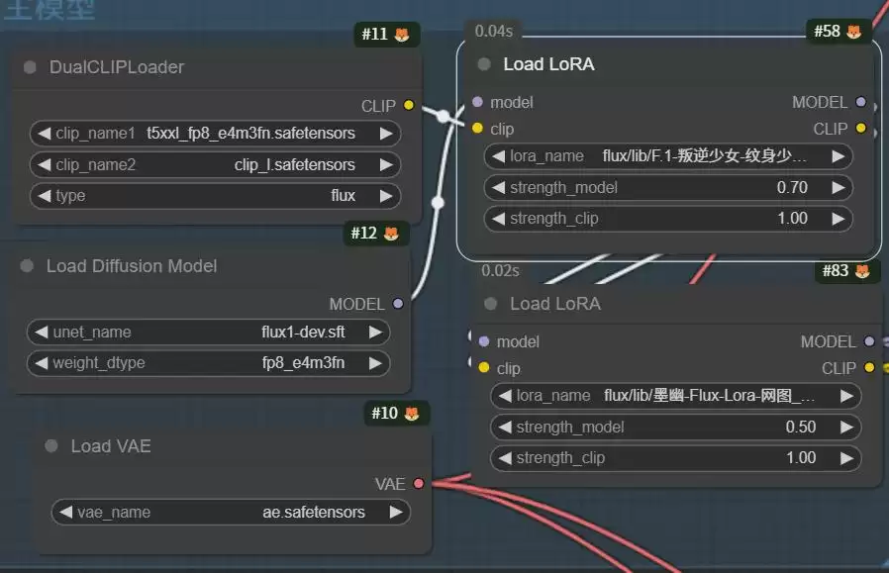Increase strength_clip on LoRA #83 with right arrow
Screen dimensions: 889x573
tap(846, 458)
